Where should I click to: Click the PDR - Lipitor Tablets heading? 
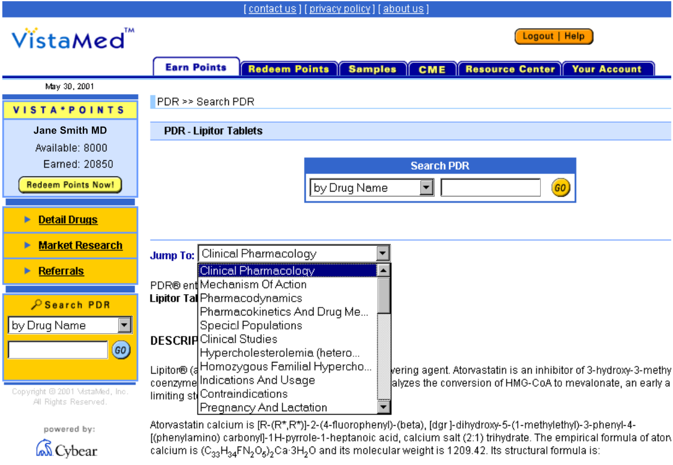tap(213, 131)
